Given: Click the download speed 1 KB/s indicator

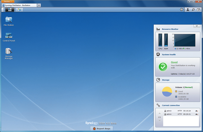Looking at the screenshot, I should coord(186,49).
